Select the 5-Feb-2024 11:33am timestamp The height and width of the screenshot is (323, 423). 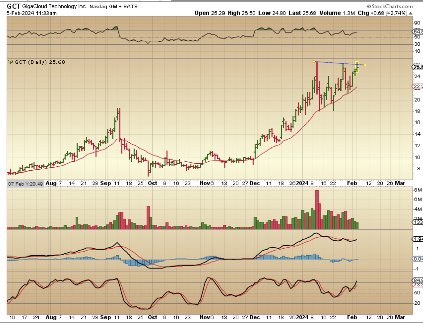pyautogui.click(x=32, y=13)
